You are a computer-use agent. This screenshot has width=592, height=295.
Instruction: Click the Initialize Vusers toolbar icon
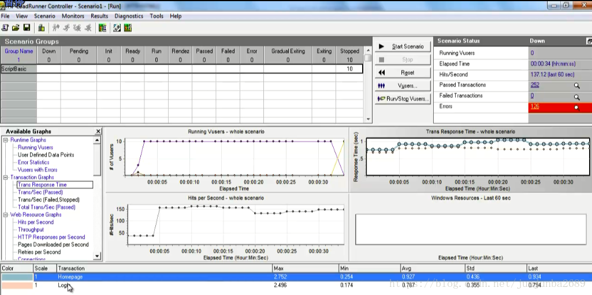tap(56, 28)
